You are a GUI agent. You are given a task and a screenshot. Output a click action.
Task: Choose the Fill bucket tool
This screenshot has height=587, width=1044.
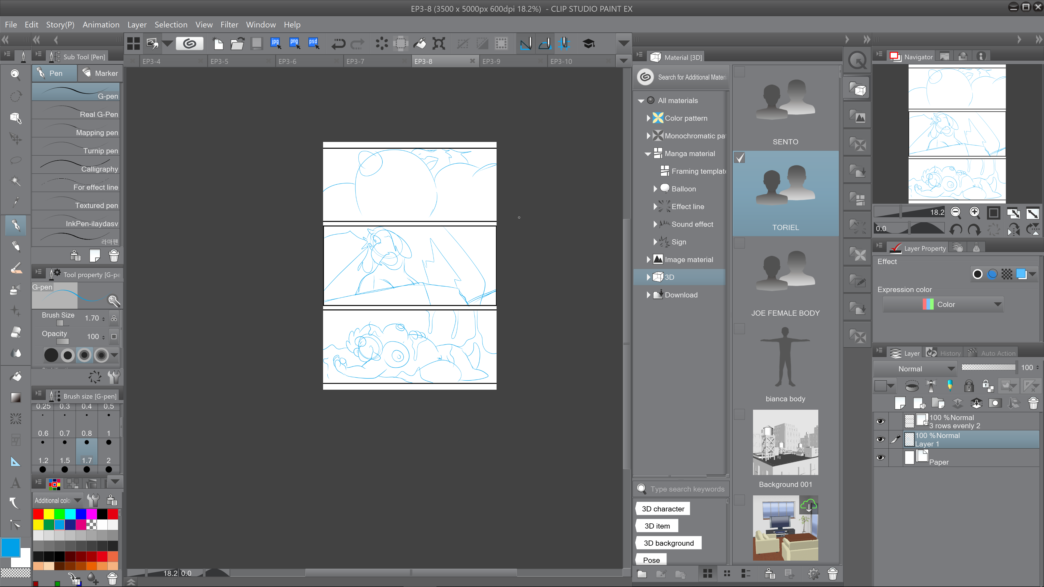tap(16, 376)
